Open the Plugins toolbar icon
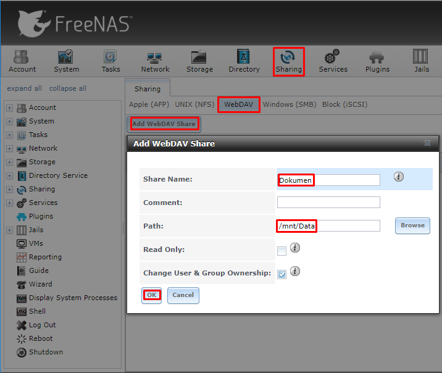The height and width of the screenshot is (373, 442). (x=377, y=62)
